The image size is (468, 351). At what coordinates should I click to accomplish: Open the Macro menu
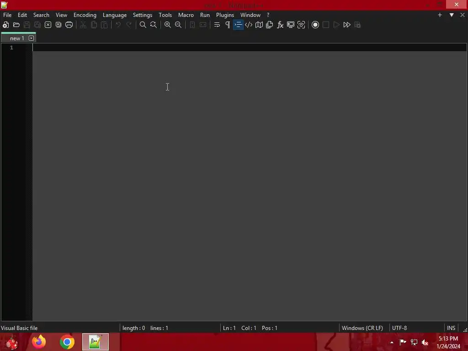coord(186,15)
